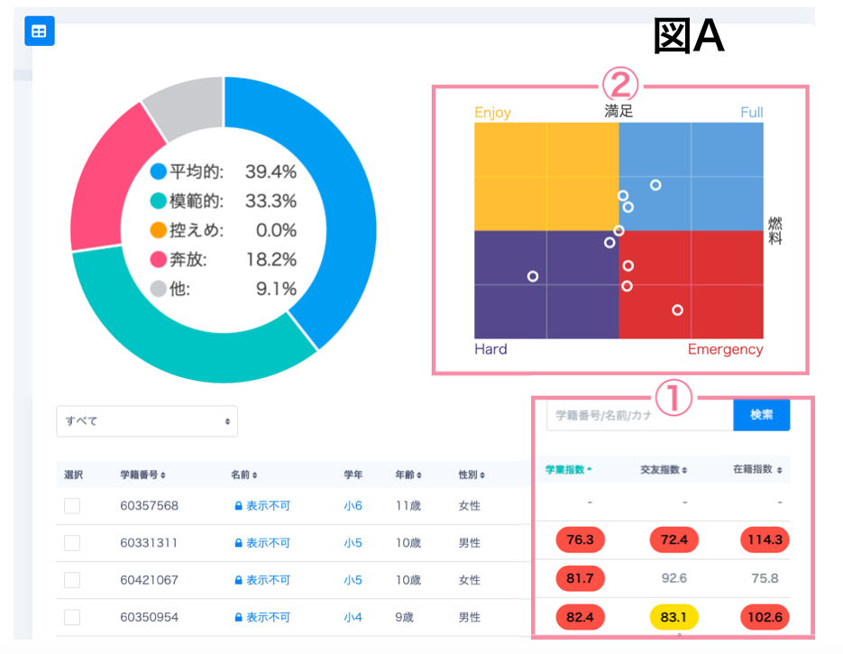The height and width of the screenshot is (654, 843).
Task: Click student number 60421067
Action: [149, 580]
